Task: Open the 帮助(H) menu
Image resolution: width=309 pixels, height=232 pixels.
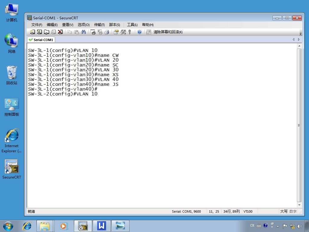Action: coord(148,25)
